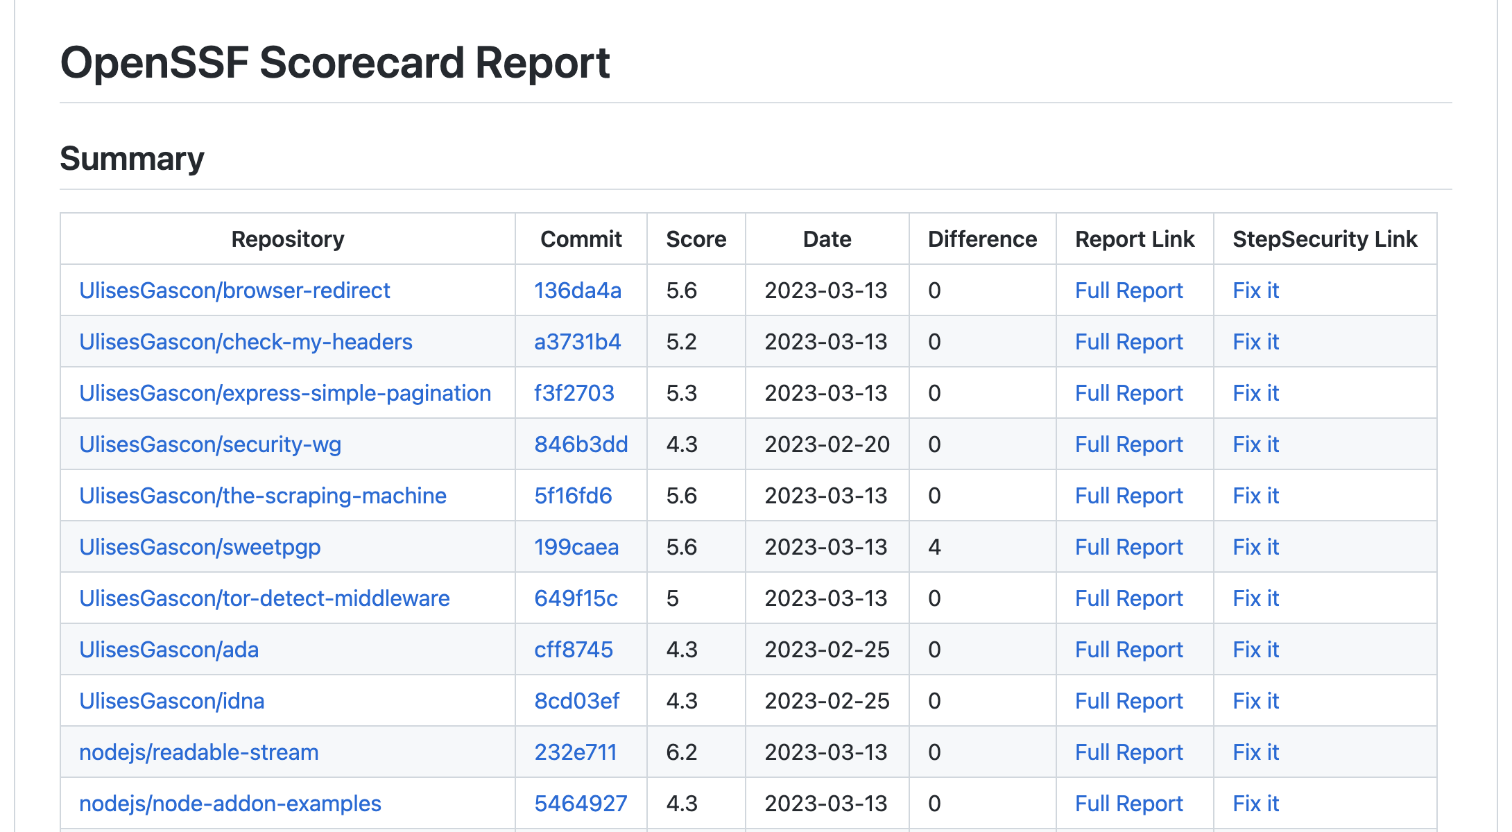Click the Score column header
Viewport: 1512px width, 832px height.
coord(696,239)
